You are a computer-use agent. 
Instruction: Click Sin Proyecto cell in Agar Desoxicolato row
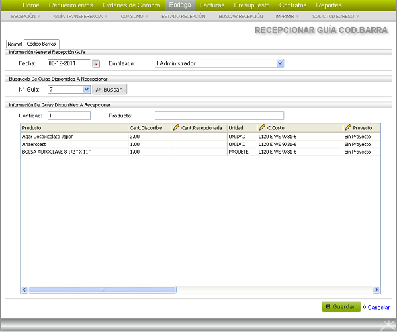361,137
